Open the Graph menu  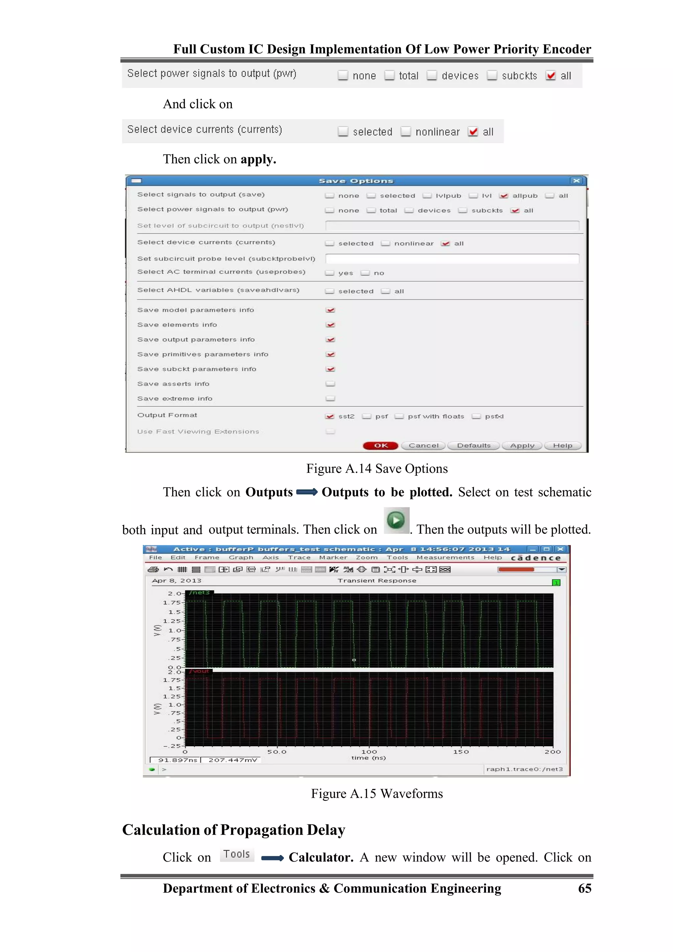[241, 558]
